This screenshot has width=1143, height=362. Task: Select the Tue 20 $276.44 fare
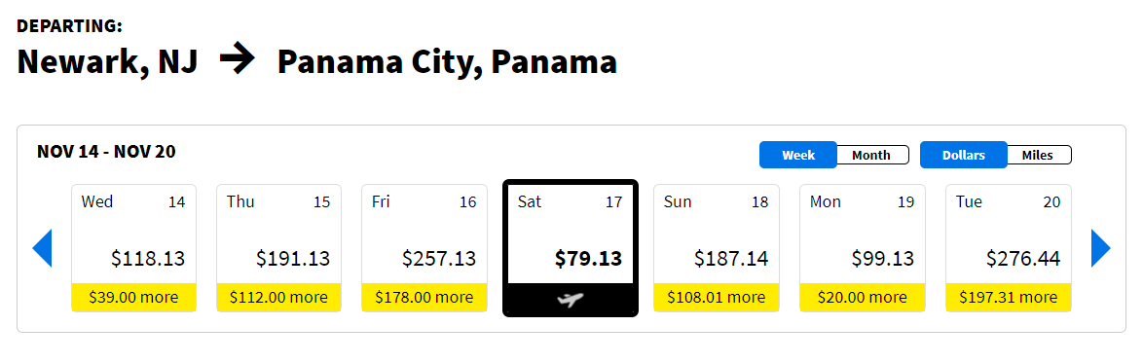point(1008,247)
